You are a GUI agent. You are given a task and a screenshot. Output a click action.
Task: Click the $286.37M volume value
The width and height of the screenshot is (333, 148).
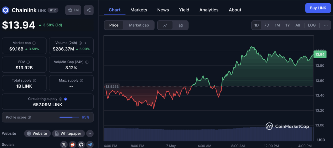tap(63, 49)
